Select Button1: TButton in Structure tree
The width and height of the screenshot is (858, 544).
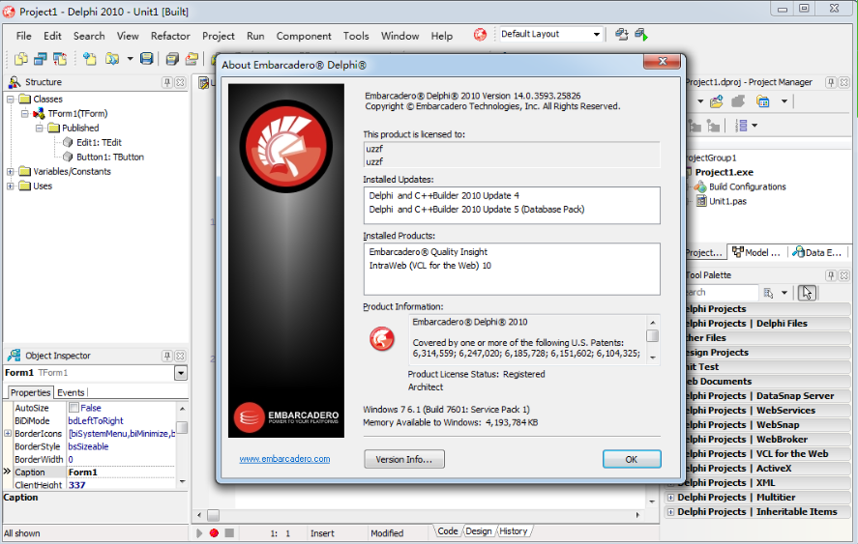coord(110,157)
